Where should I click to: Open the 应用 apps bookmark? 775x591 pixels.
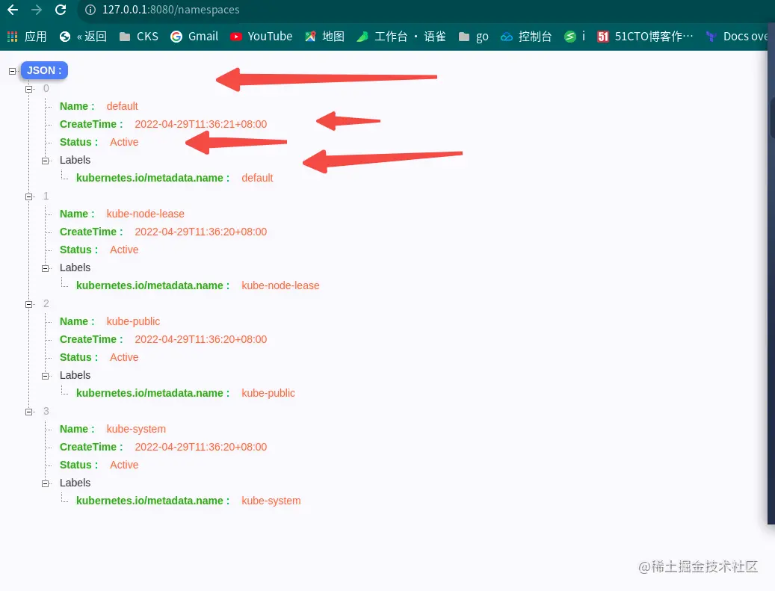coord(27,37)
